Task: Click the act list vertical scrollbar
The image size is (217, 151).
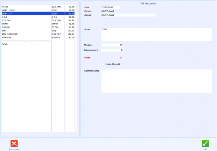Action: click(x=76, y=68)
